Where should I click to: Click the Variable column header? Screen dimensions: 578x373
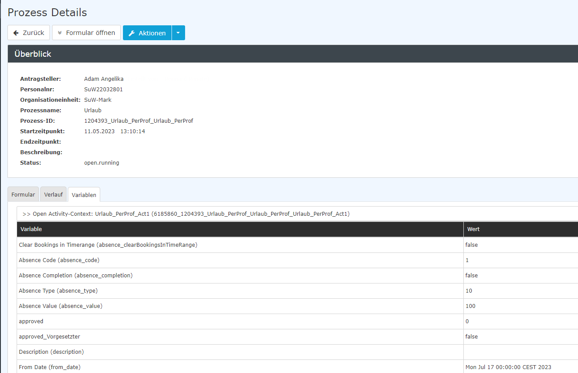pos(32,229)
